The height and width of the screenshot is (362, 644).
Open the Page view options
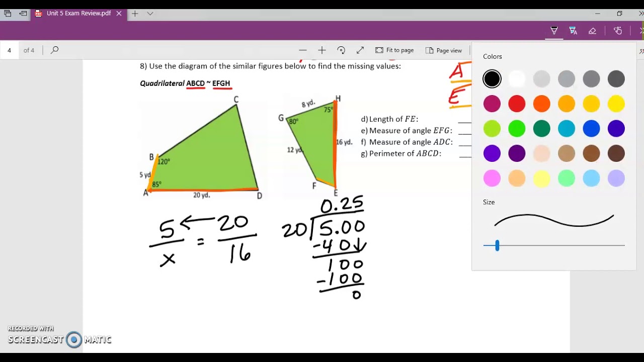coord(444,50)
